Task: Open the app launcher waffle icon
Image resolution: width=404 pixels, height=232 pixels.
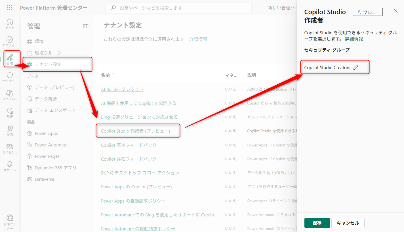Action: tap(9, 8)
